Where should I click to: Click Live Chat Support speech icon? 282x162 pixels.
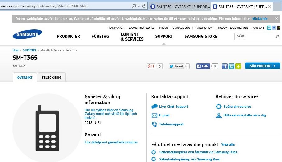(x=154, y=107)
